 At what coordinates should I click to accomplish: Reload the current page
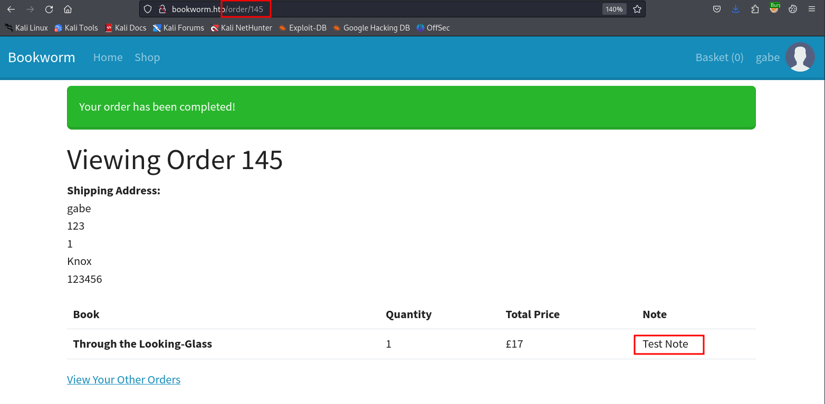49,9
